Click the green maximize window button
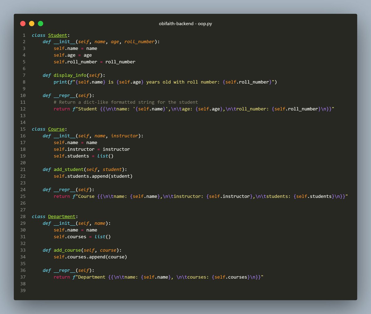This screenshot has height=314, width=371. (x=41, y=23)
